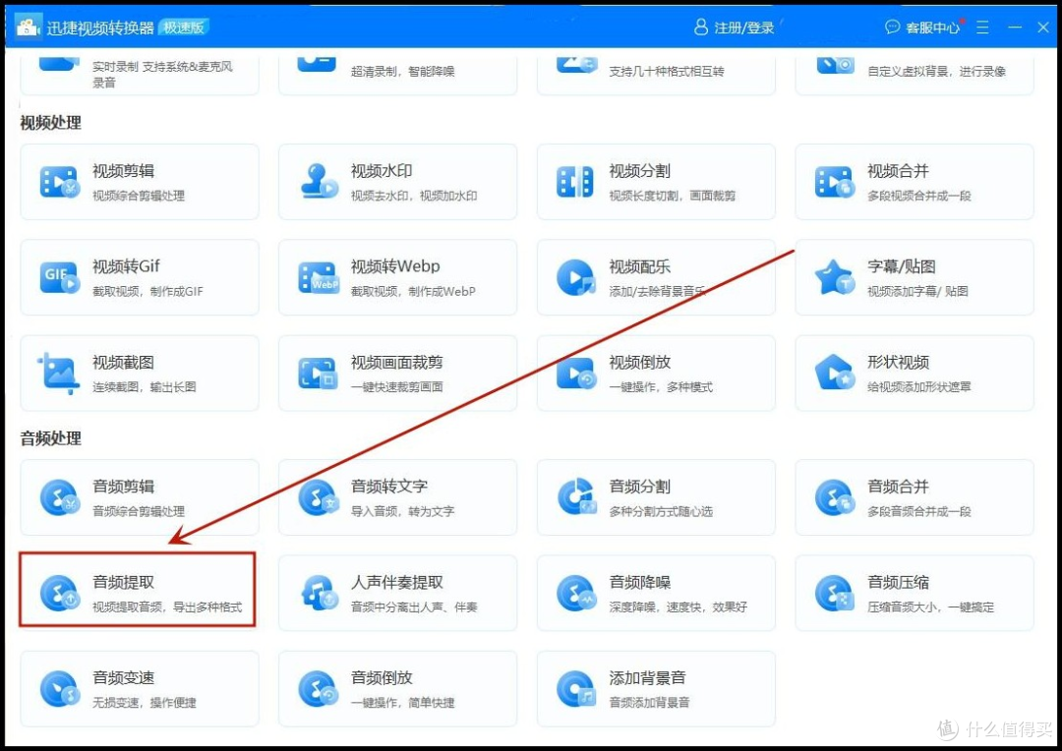The height and width of the screenshot is (751, 1062).
Task: Click 深度降噪, 速度快, 效果好 description
Action: [678, 607]
